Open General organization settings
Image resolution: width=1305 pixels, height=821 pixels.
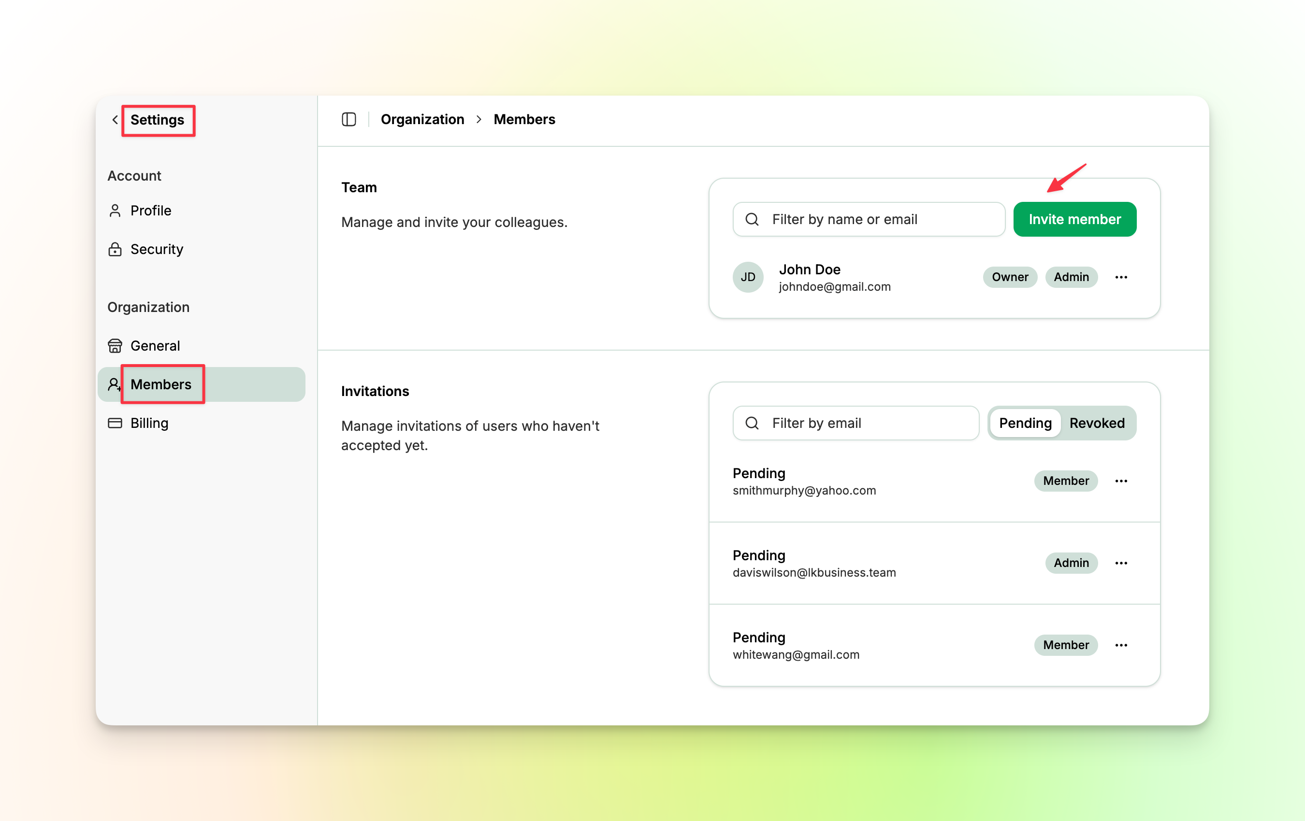tap(155, 345)
